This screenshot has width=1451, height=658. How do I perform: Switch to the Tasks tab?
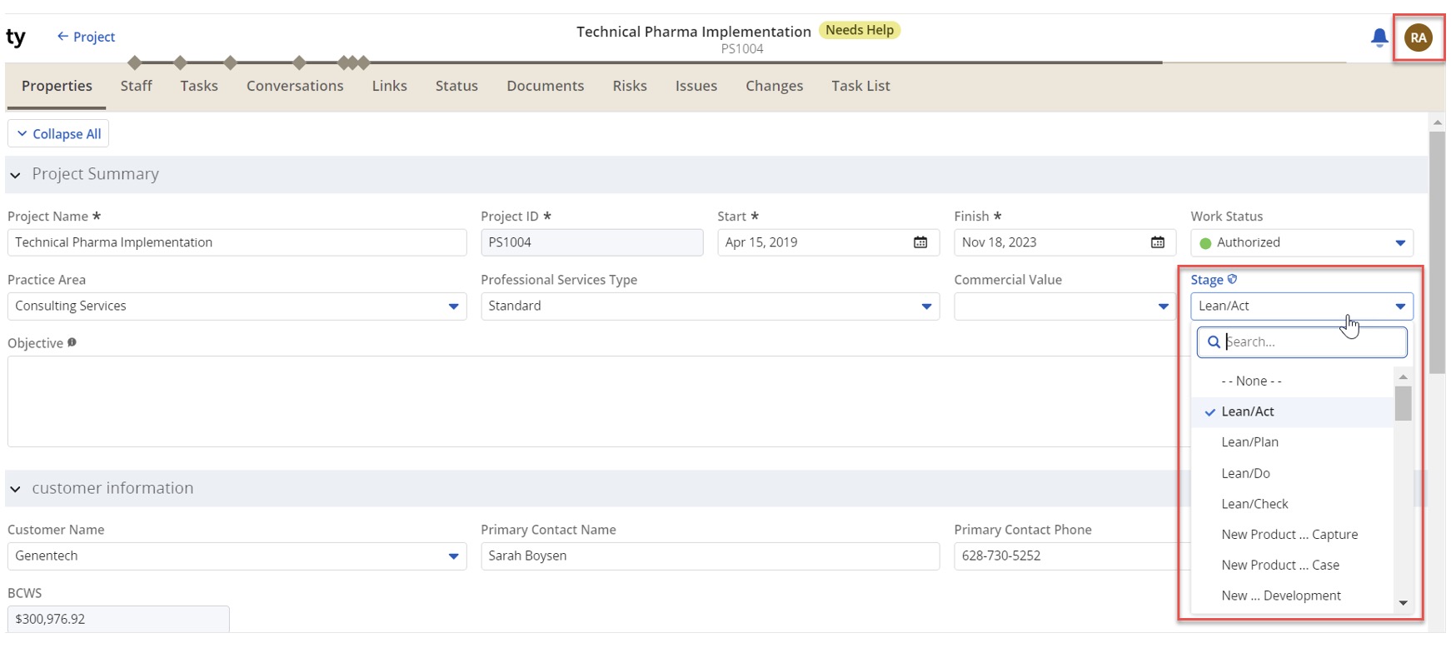click(x=199, y=86)
